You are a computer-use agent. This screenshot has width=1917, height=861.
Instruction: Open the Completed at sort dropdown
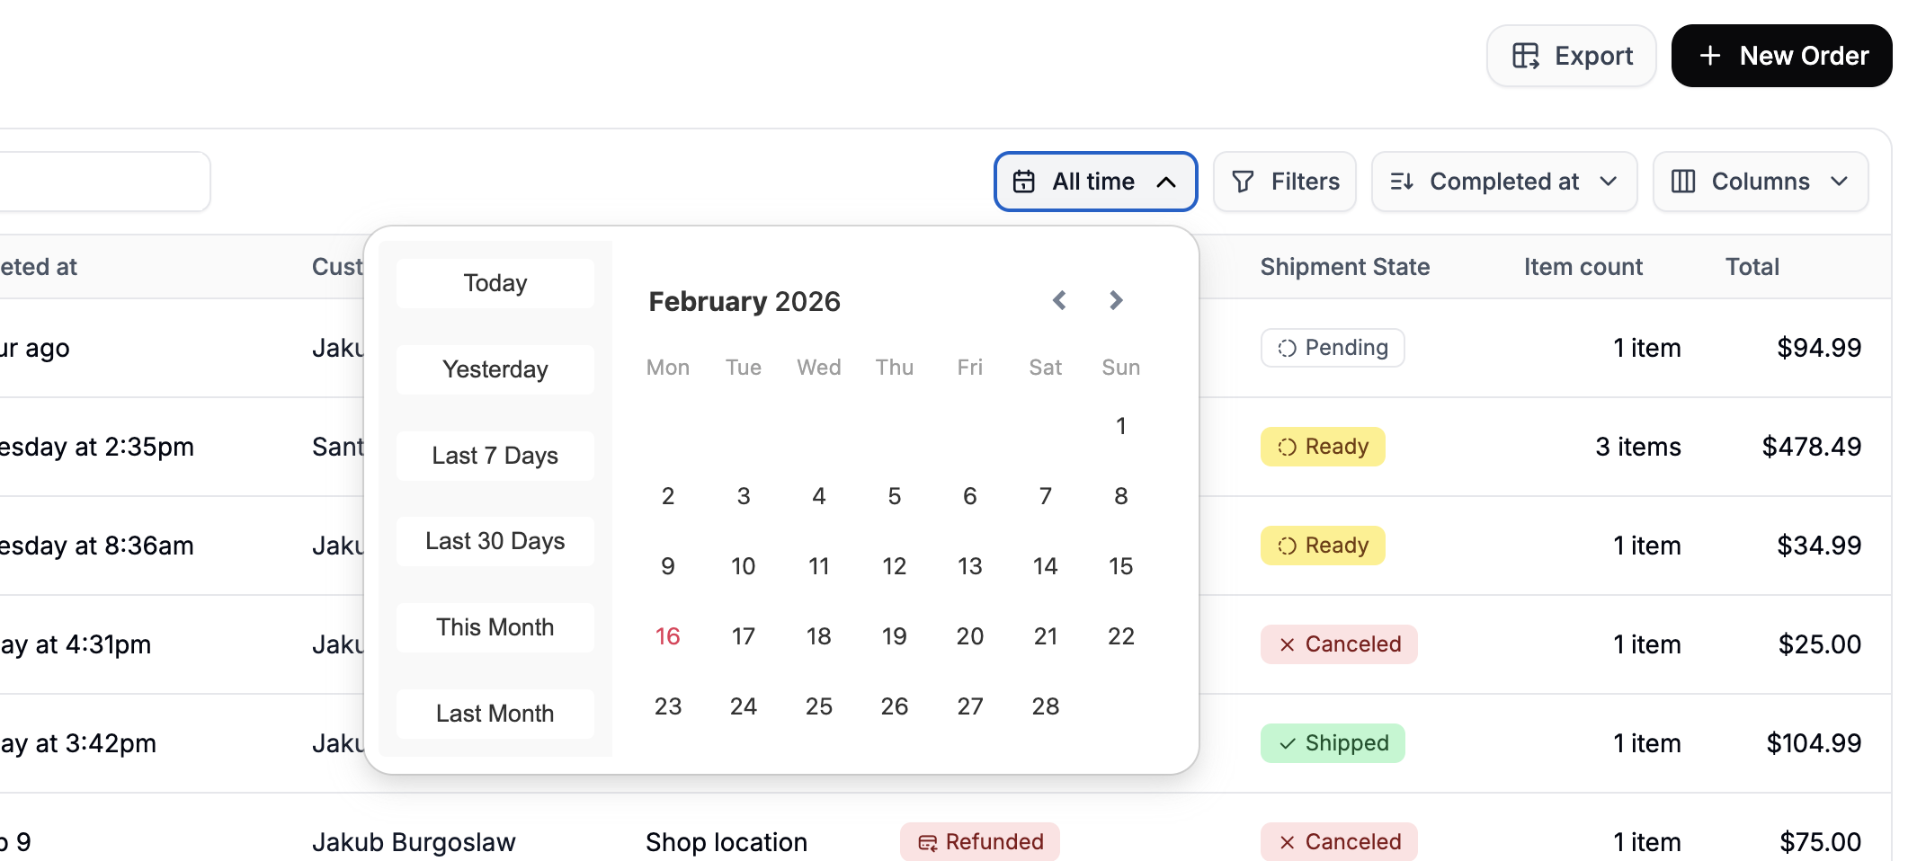tap(1503, 181)
